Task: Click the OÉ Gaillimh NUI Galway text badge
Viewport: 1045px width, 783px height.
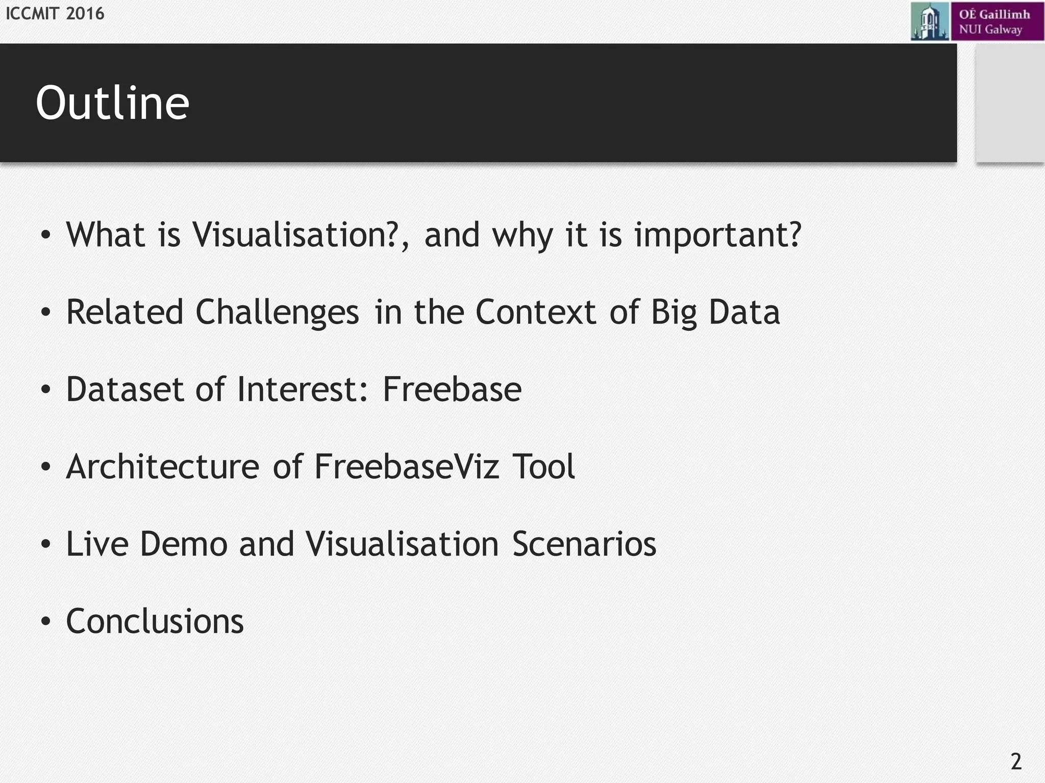Action: coord(997,21)
